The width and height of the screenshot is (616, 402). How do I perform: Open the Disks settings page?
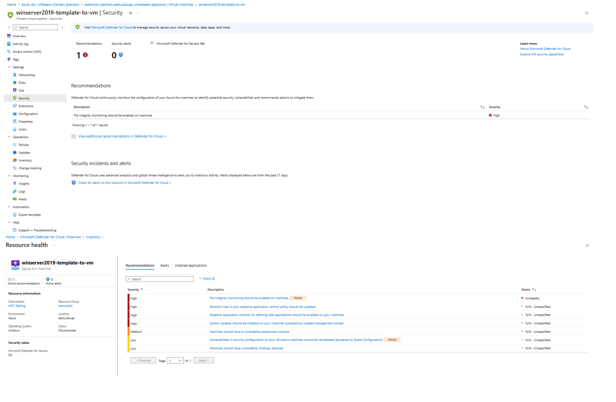(23, 82)
